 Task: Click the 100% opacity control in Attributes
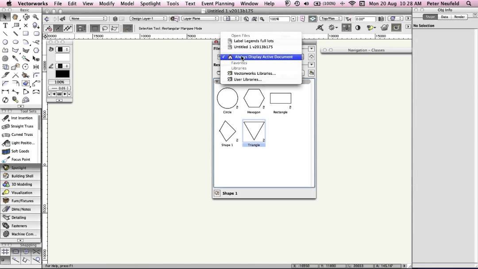click(59, 82)
